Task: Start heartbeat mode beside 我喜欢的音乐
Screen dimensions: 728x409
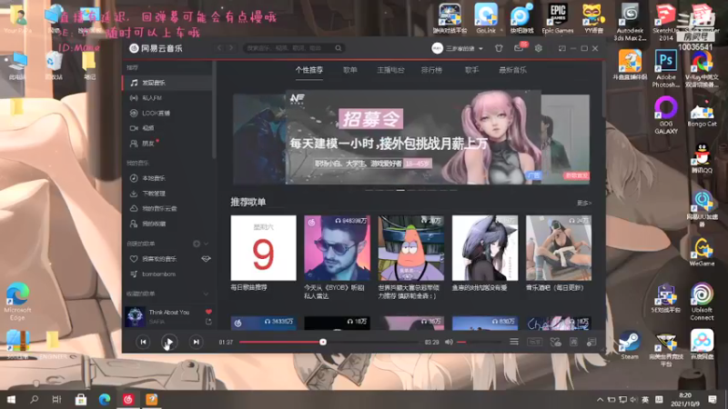Action: [206, 259]
